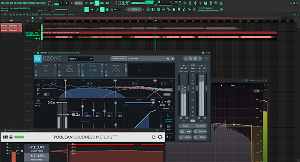Click the scissors icon in top toolbar

point(190,3)
